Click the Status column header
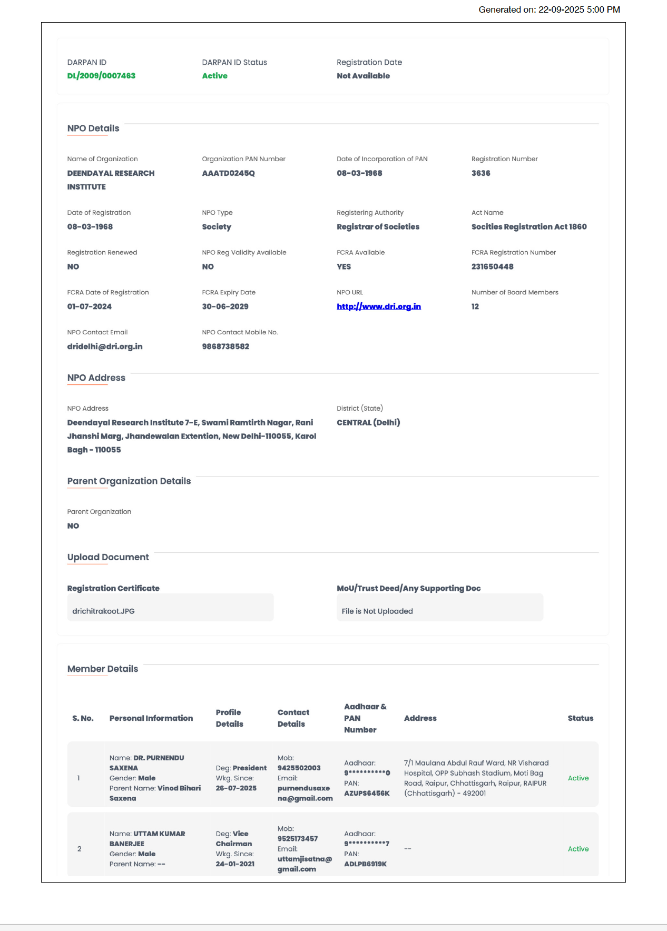Viewport: 667px width, 931px height. (581, 718)
